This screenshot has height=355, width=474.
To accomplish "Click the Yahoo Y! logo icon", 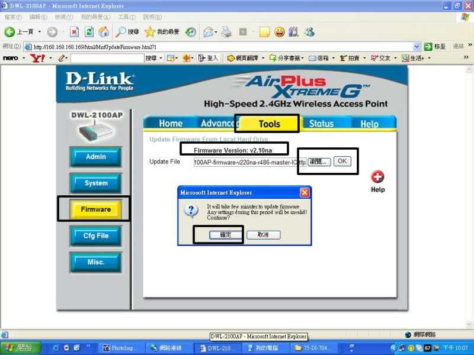I will 37,58.
